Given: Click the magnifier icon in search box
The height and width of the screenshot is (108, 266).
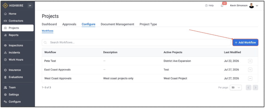Looking at the screenshot, I should [45, 42].
